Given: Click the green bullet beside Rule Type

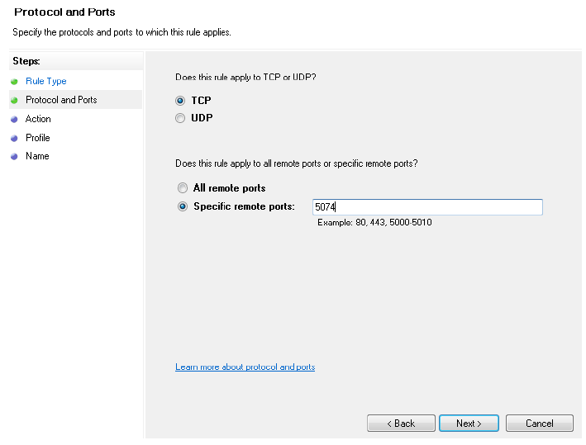Looking at the screenshot, I should click(14, 82).
